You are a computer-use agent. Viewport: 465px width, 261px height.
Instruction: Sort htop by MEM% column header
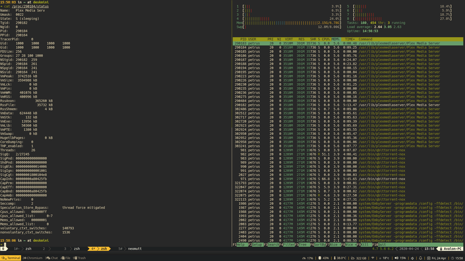pyautogui.click(x=335, y=39)
